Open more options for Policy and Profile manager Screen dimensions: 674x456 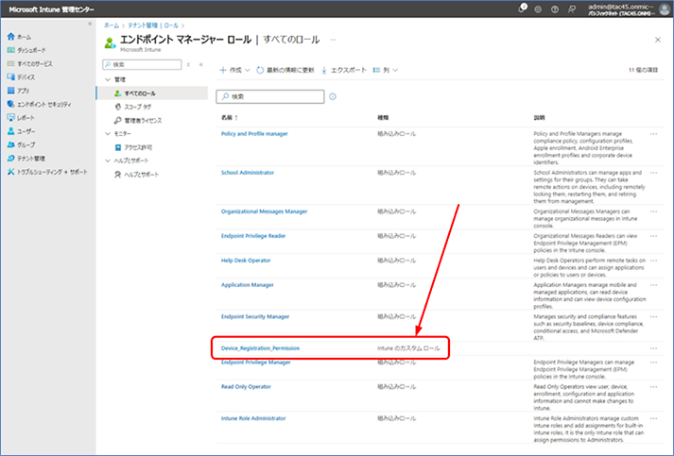coord(653,134)
